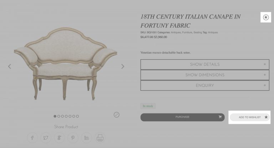Select the fourth image slide dot
The image size is (274, 148).
66,116
